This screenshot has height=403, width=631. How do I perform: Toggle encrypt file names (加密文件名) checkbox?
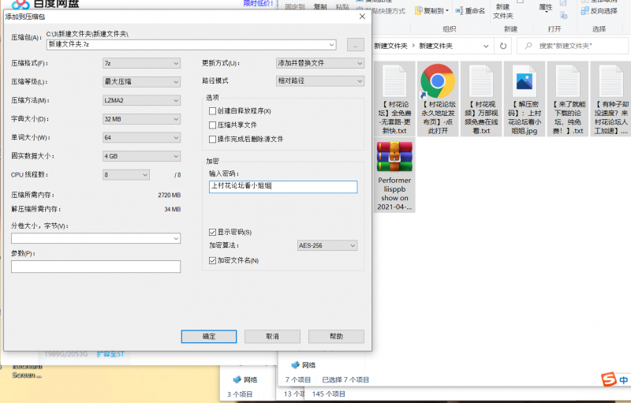212,260
